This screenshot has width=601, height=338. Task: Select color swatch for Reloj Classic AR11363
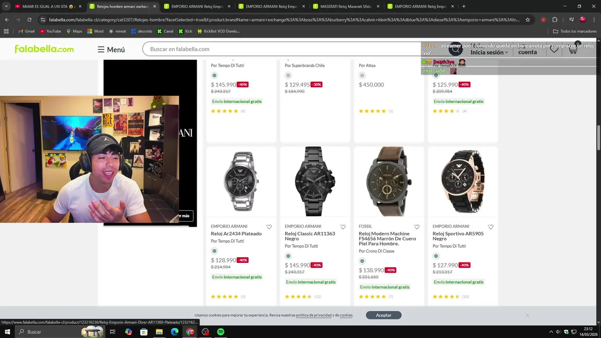point(288,256)
